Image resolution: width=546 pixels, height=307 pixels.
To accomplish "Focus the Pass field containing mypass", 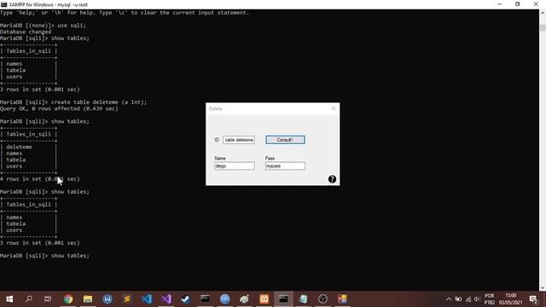I will coord(285,166).
